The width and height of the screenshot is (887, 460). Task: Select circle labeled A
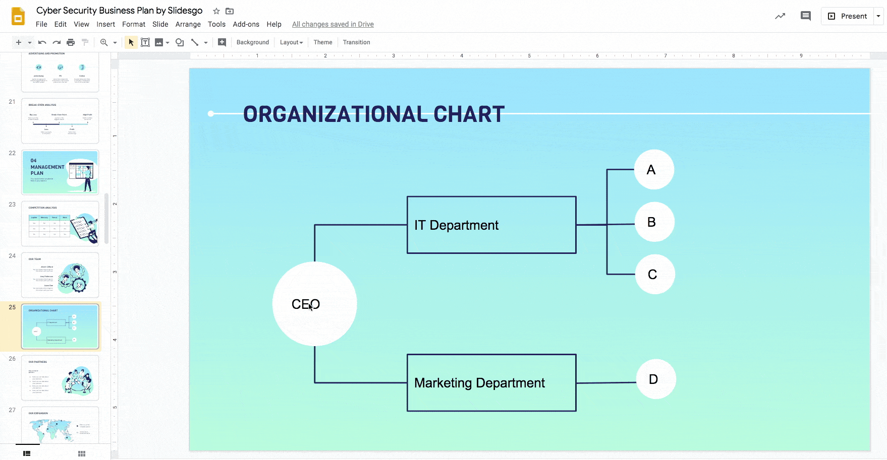point(654,170)
